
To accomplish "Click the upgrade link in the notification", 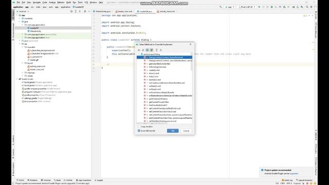I will coord(294,174).
